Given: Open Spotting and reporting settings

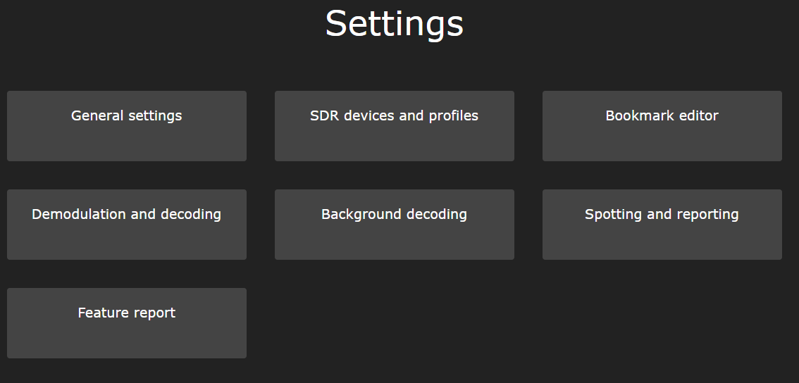Looking at the screenshot, I should [662, 225].
